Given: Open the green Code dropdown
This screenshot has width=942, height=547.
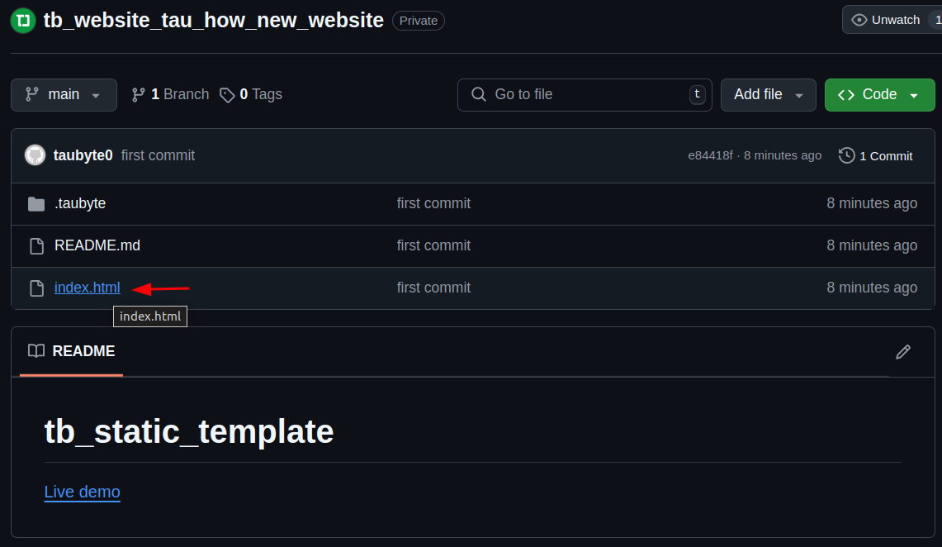Looking at the screenshot, I should [x=879, y=95].
